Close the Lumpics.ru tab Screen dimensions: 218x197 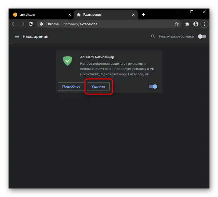point(70,15)
